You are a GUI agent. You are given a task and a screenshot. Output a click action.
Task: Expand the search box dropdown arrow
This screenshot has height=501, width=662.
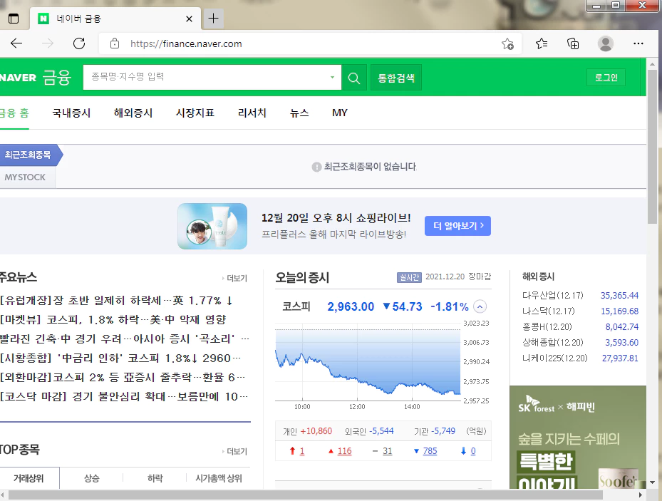(332, 77)
